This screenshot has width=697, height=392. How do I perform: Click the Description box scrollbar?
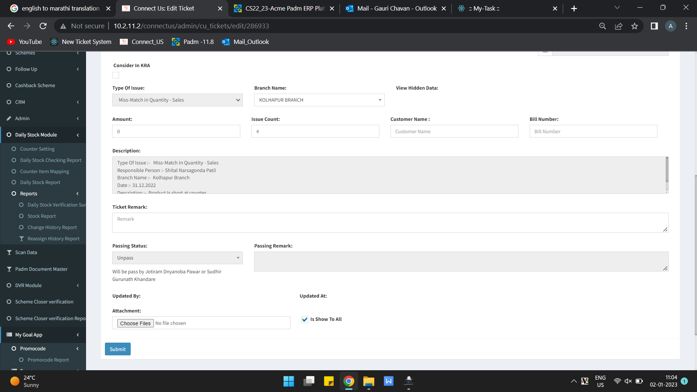point(667,170)
